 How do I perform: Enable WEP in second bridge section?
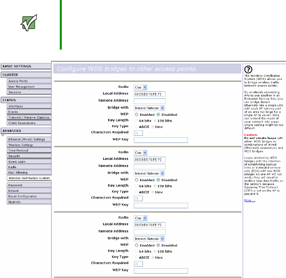click(x=137, y=180)
